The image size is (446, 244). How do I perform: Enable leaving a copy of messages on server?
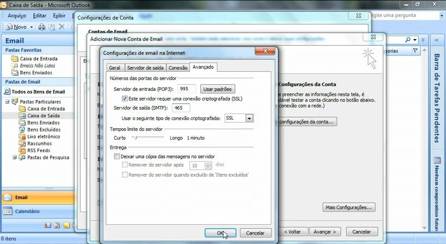coord(116,156)
